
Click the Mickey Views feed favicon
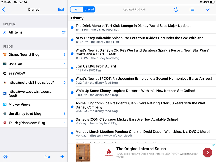pyautogui.click(x=5, y=104)
